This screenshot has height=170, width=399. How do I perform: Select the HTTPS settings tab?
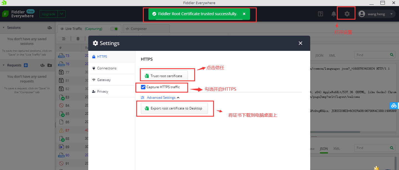pyautogui.click(x=112, y=56)
